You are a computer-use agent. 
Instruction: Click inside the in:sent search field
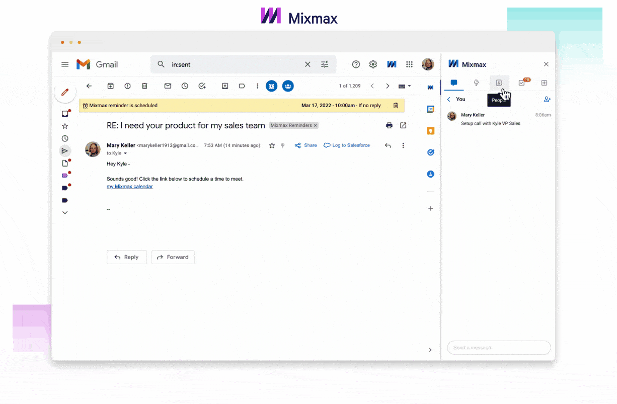tap(237, 64)
